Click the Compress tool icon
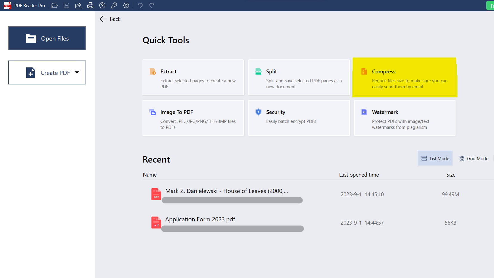Viewport: 494px width, 278px height. pos(364,71)
